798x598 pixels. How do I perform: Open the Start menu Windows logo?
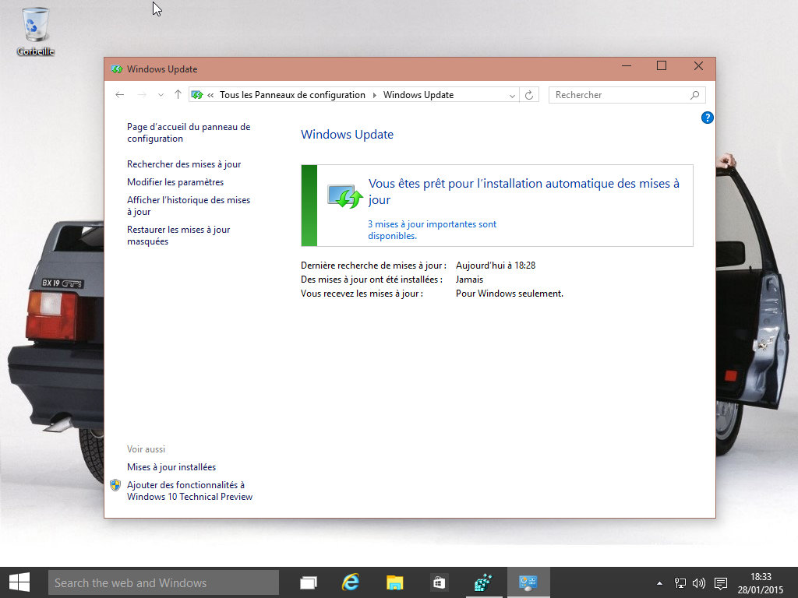pos(19,582)
